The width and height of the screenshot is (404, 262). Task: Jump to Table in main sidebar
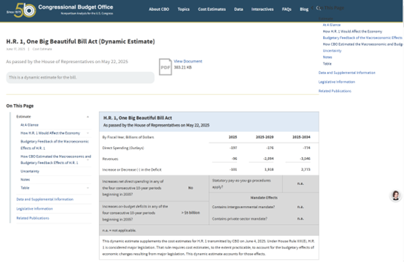(25, 188)
